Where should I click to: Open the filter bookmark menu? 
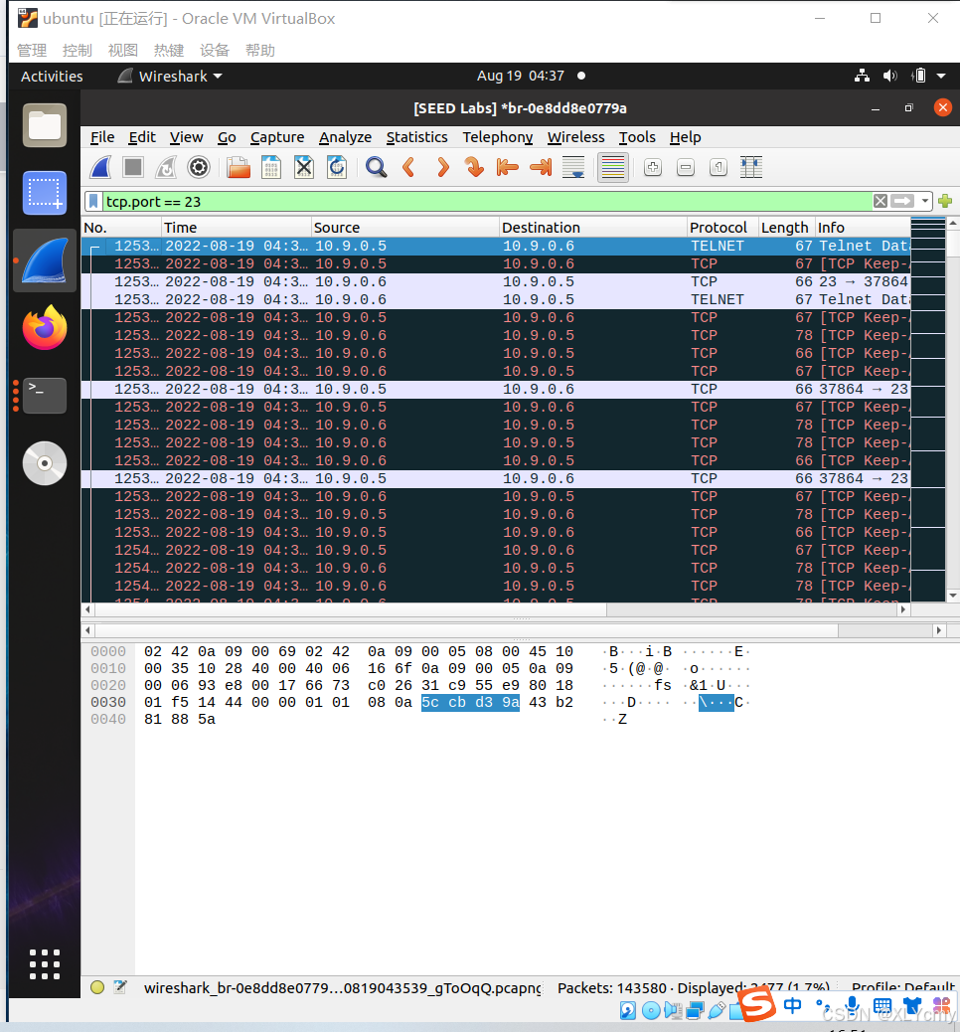click(x=94, y=202)
